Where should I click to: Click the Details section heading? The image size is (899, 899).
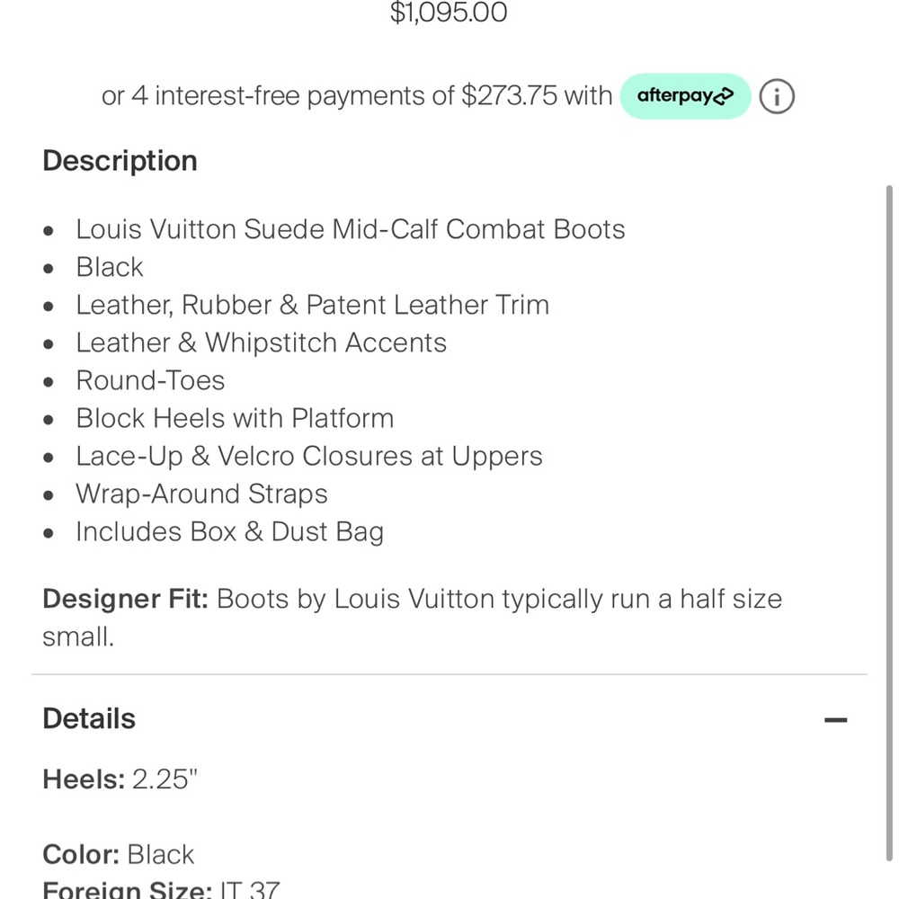click(x=89, y=719)
